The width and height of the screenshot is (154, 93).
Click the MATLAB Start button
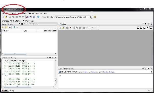click(5, 90)
